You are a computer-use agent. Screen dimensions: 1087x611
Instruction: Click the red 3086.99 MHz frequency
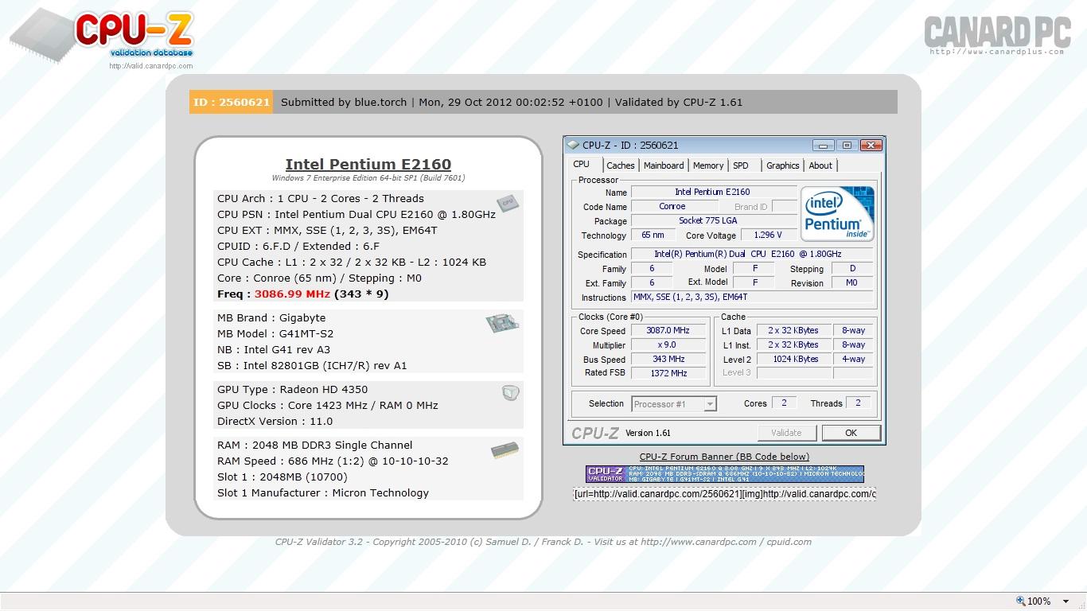(x=292, y=294)
